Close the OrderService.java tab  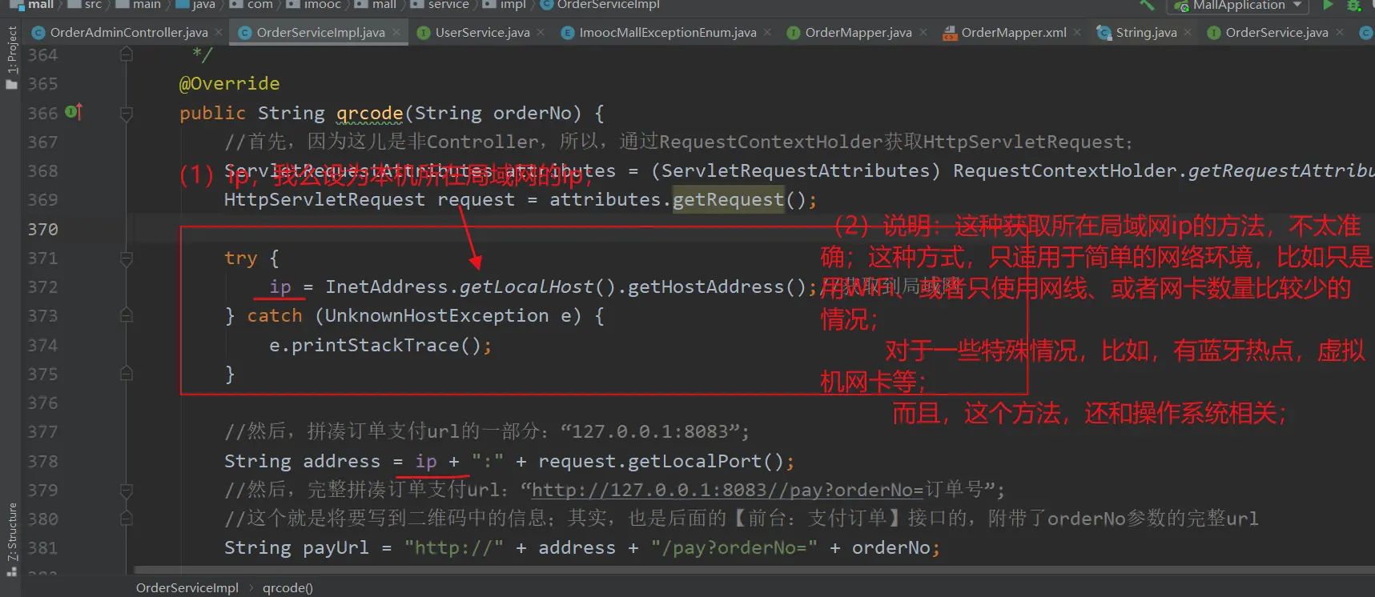tap(1339, 33)
